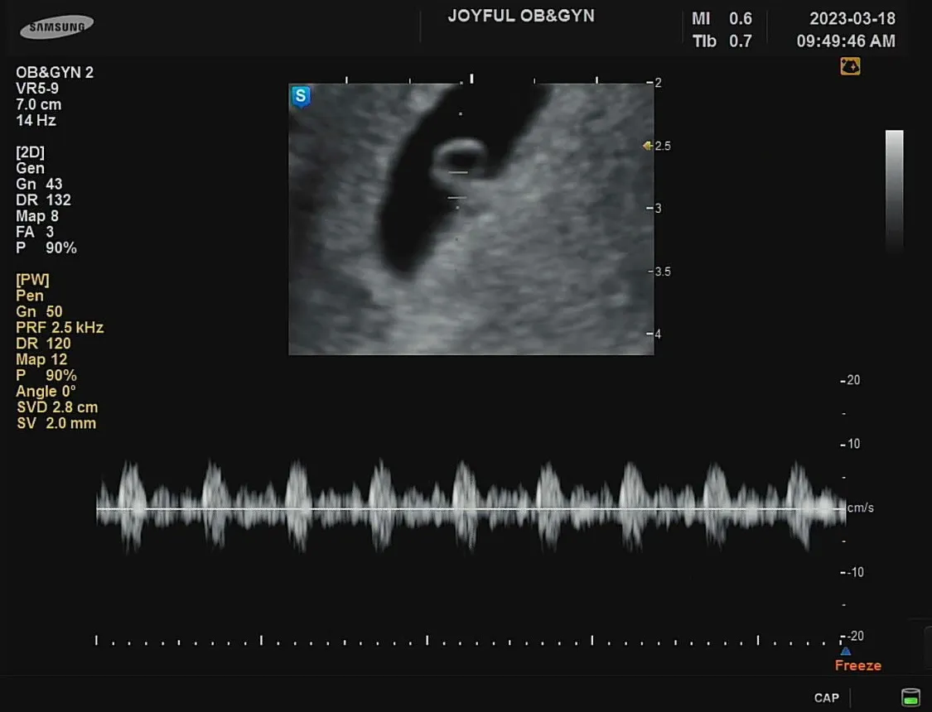This screenshot has height=712, width=932.
Task: Click Map 8 parameter
Action: tap(36, 216)
